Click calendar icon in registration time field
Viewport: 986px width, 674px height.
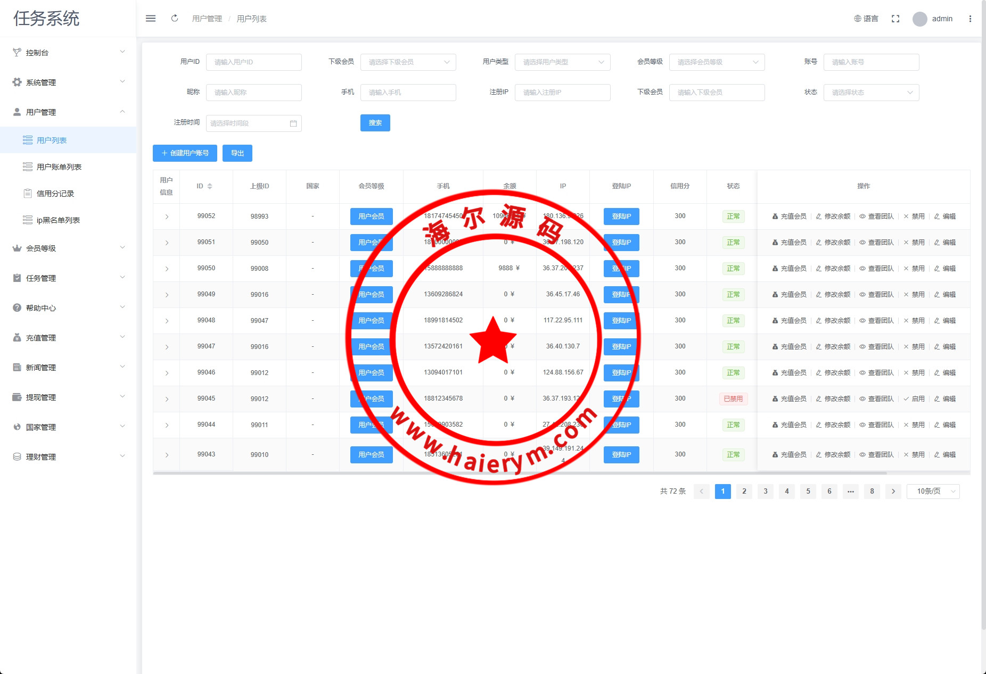point(293,123)
